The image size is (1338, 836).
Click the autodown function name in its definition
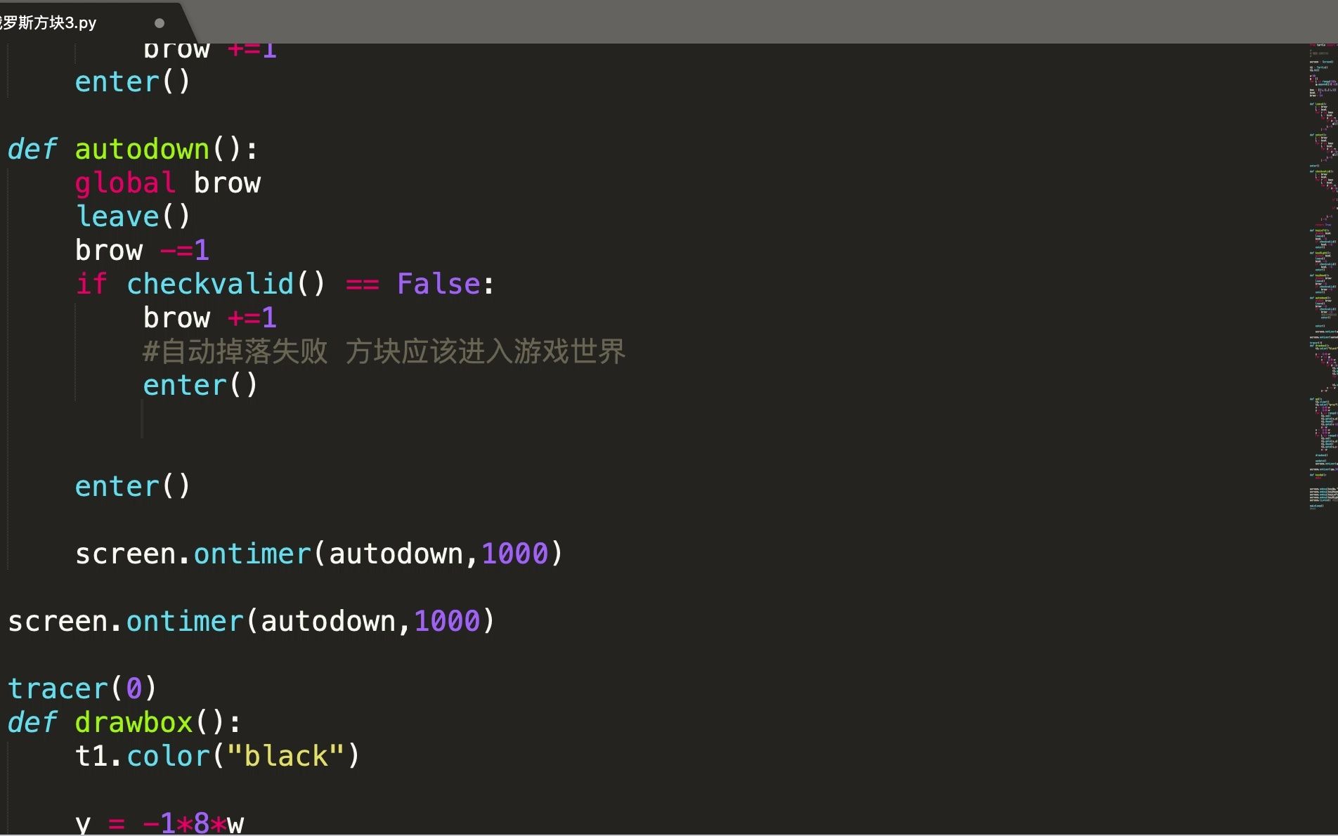(141, 149)
